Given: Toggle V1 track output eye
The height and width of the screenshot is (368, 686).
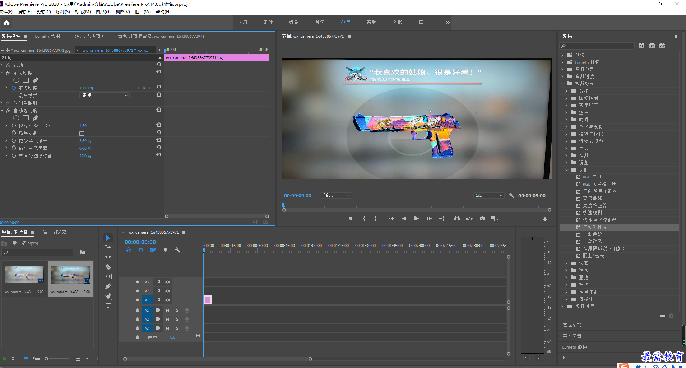Looking at the screenshot, I should click(x=167, y=300).
